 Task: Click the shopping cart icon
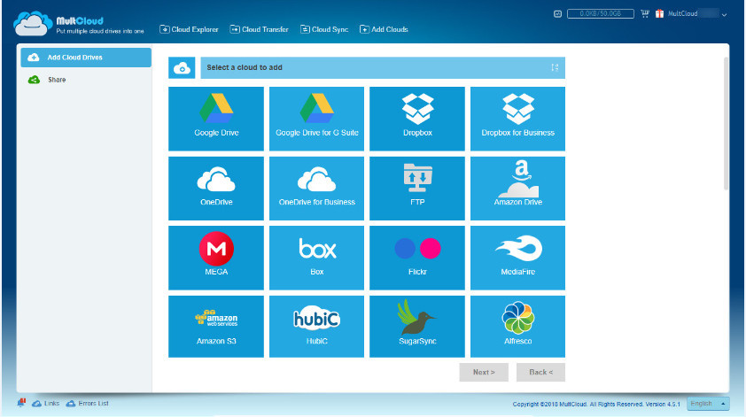pyautogui.click(x=645, y=14)
